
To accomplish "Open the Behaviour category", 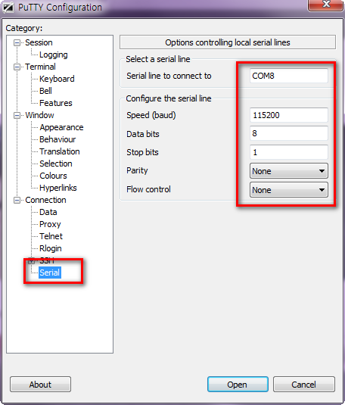I will [57, 139].
